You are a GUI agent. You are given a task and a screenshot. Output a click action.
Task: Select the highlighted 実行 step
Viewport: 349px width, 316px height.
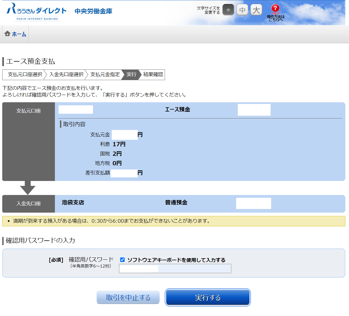tap(131, 75)
